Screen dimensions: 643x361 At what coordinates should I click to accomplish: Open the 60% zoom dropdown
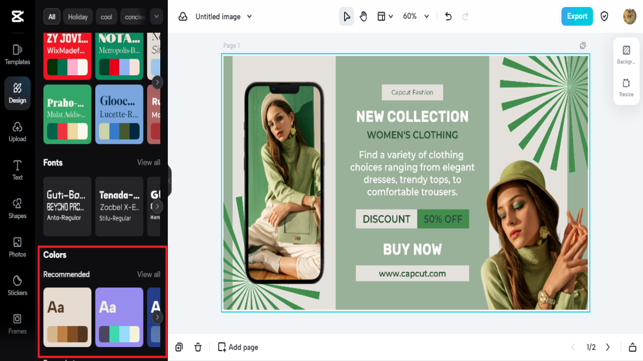coord(416,17)
